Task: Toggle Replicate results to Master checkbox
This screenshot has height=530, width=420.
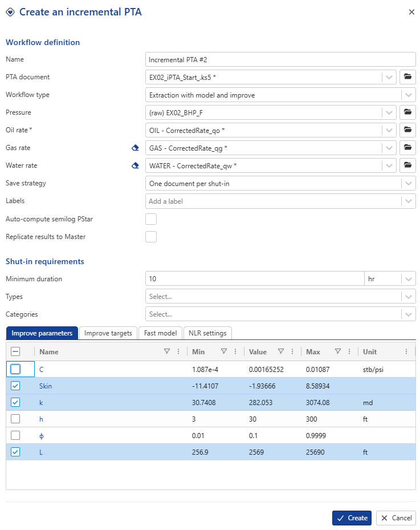Action: point(151,237)
